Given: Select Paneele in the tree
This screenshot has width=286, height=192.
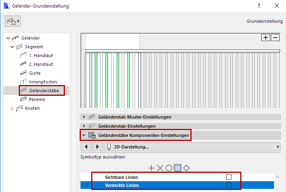Looking at the screenshot, I should tap(37, 99).
